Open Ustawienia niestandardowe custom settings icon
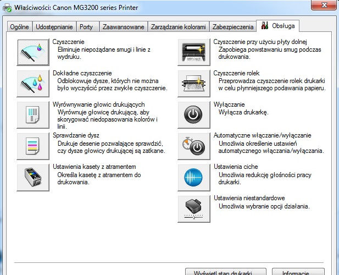339x275 pixels. tap(194, 209)
